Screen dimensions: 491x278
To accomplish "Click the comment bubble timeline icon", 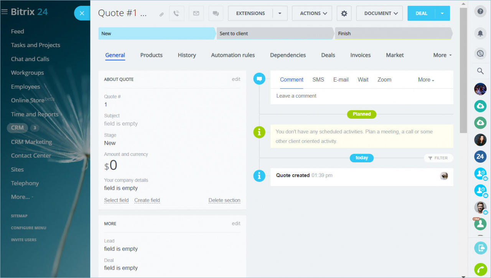I will tap(259, 79).
